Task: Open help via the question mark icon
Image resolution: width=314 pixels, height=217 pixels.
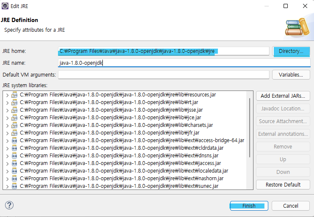Action: click(9, 206)
